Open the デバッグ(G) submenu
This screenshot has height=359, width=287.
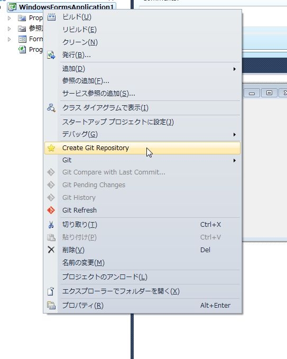pyautogui.click(x=142, y=134)
